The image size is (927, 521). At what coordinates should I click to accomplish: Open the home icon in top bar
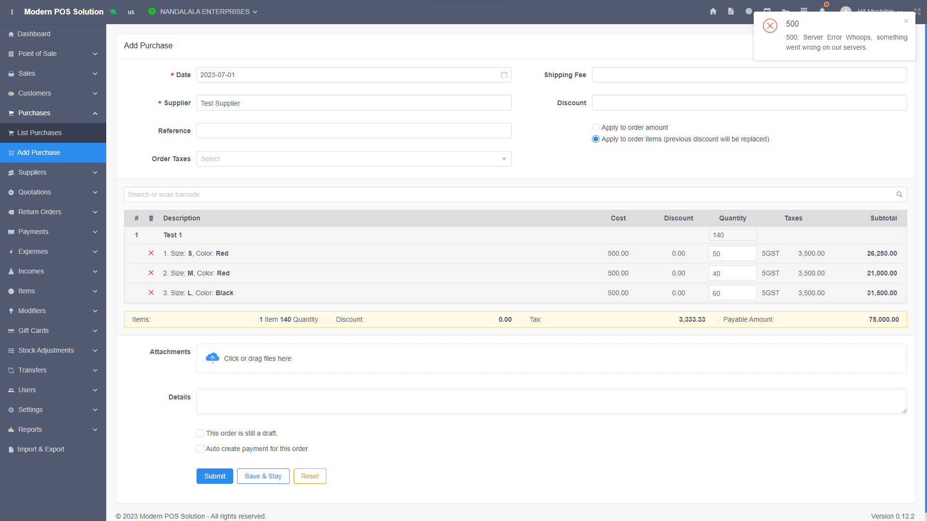(x=713, y=11)
